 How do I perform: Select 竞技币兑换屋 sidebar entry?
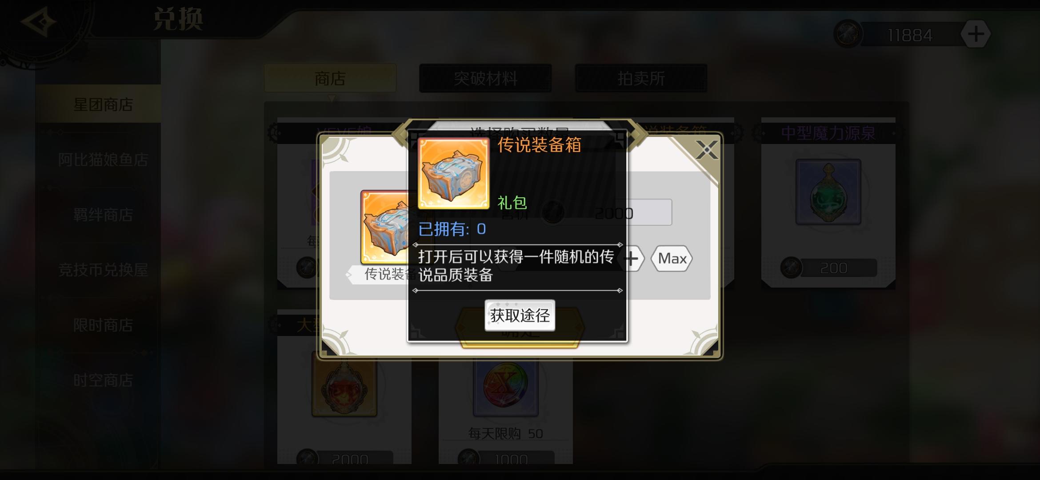pos(103,270)
